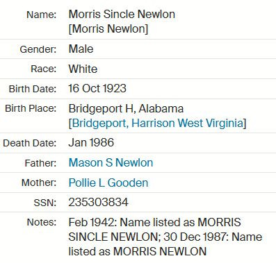Click the Gender value Male

click(x=81, y=49)
